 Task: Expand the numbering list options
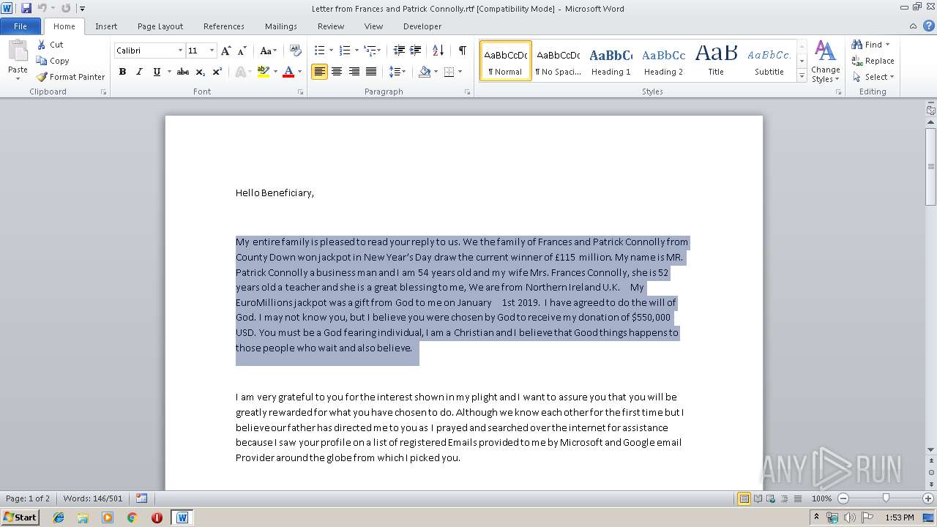point(356,51)
